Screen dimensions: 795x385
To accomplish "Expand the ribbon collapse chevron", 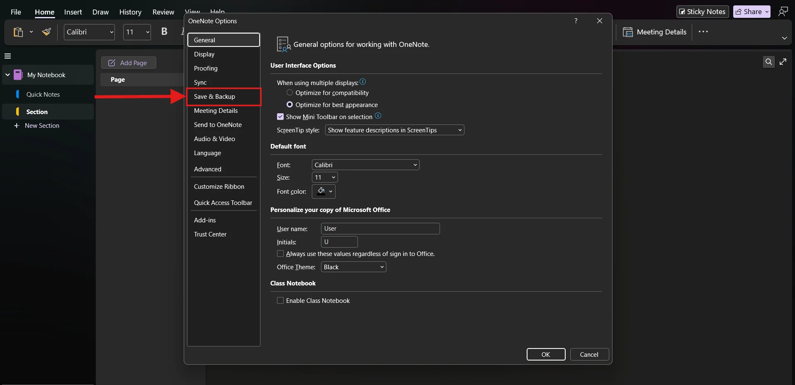I will pos(784,38).
